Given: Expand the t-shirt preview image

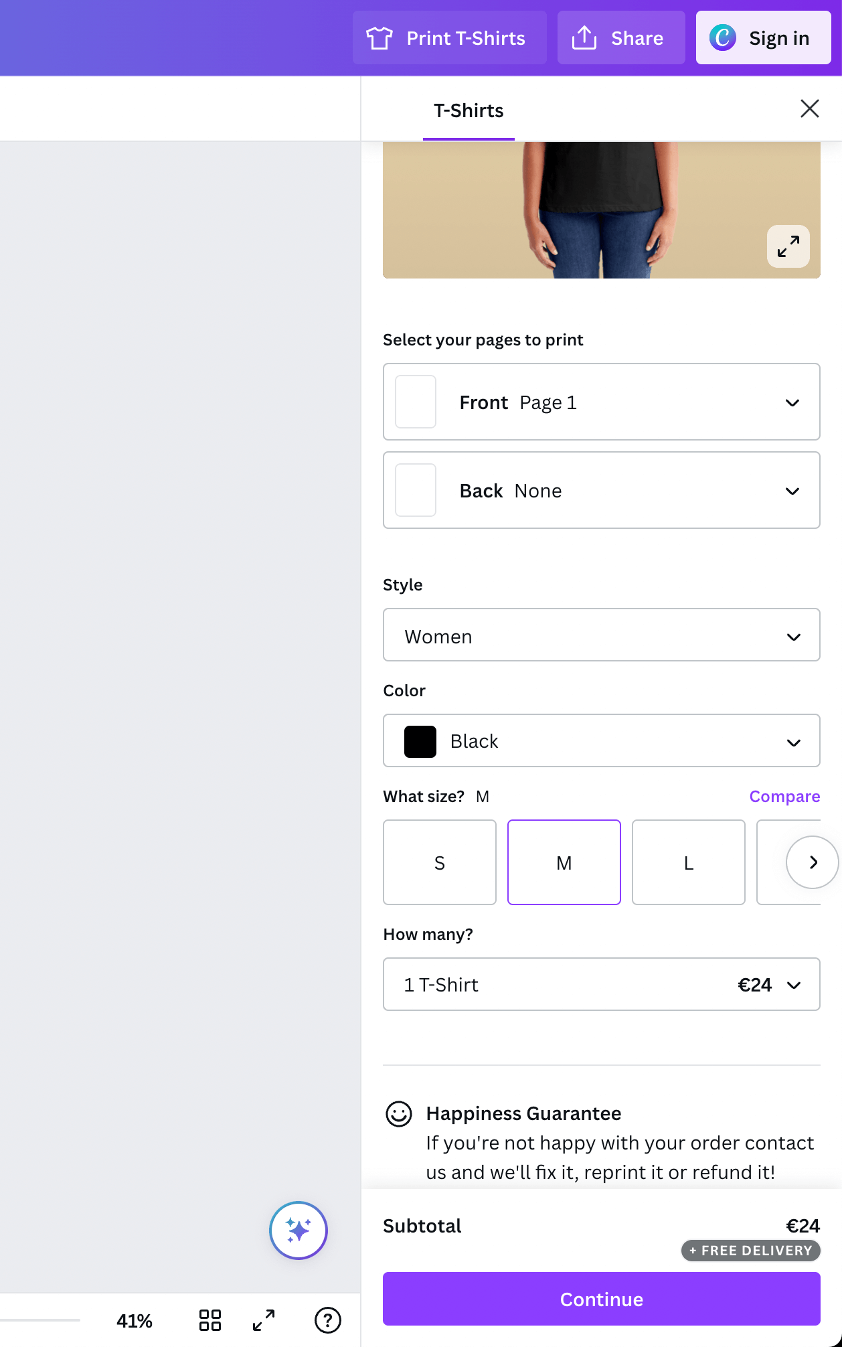Looking at the screenshot, I should [x=788, y=246].
